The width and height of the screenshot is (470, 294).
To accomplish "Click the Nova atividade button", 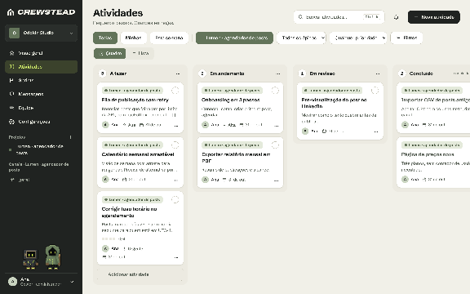I will coord(434,17).
